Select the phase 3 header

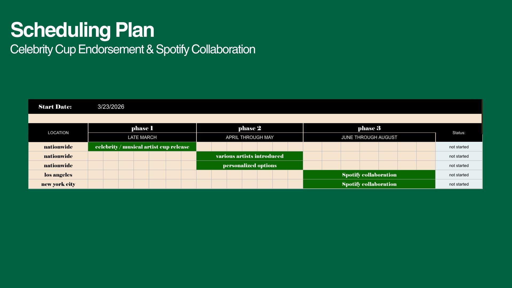point(369,128)
